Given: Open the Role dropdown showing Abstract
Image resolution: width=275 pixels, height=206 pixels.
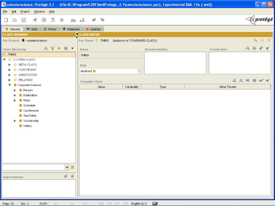Looking at the screenshot, I should (x=139, y=71).
